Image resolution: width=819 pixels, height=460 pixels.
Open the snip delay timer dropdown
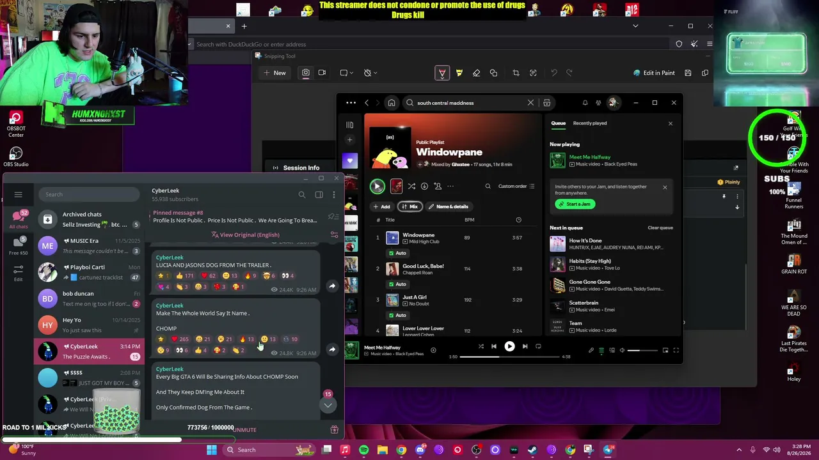[369, 73]
